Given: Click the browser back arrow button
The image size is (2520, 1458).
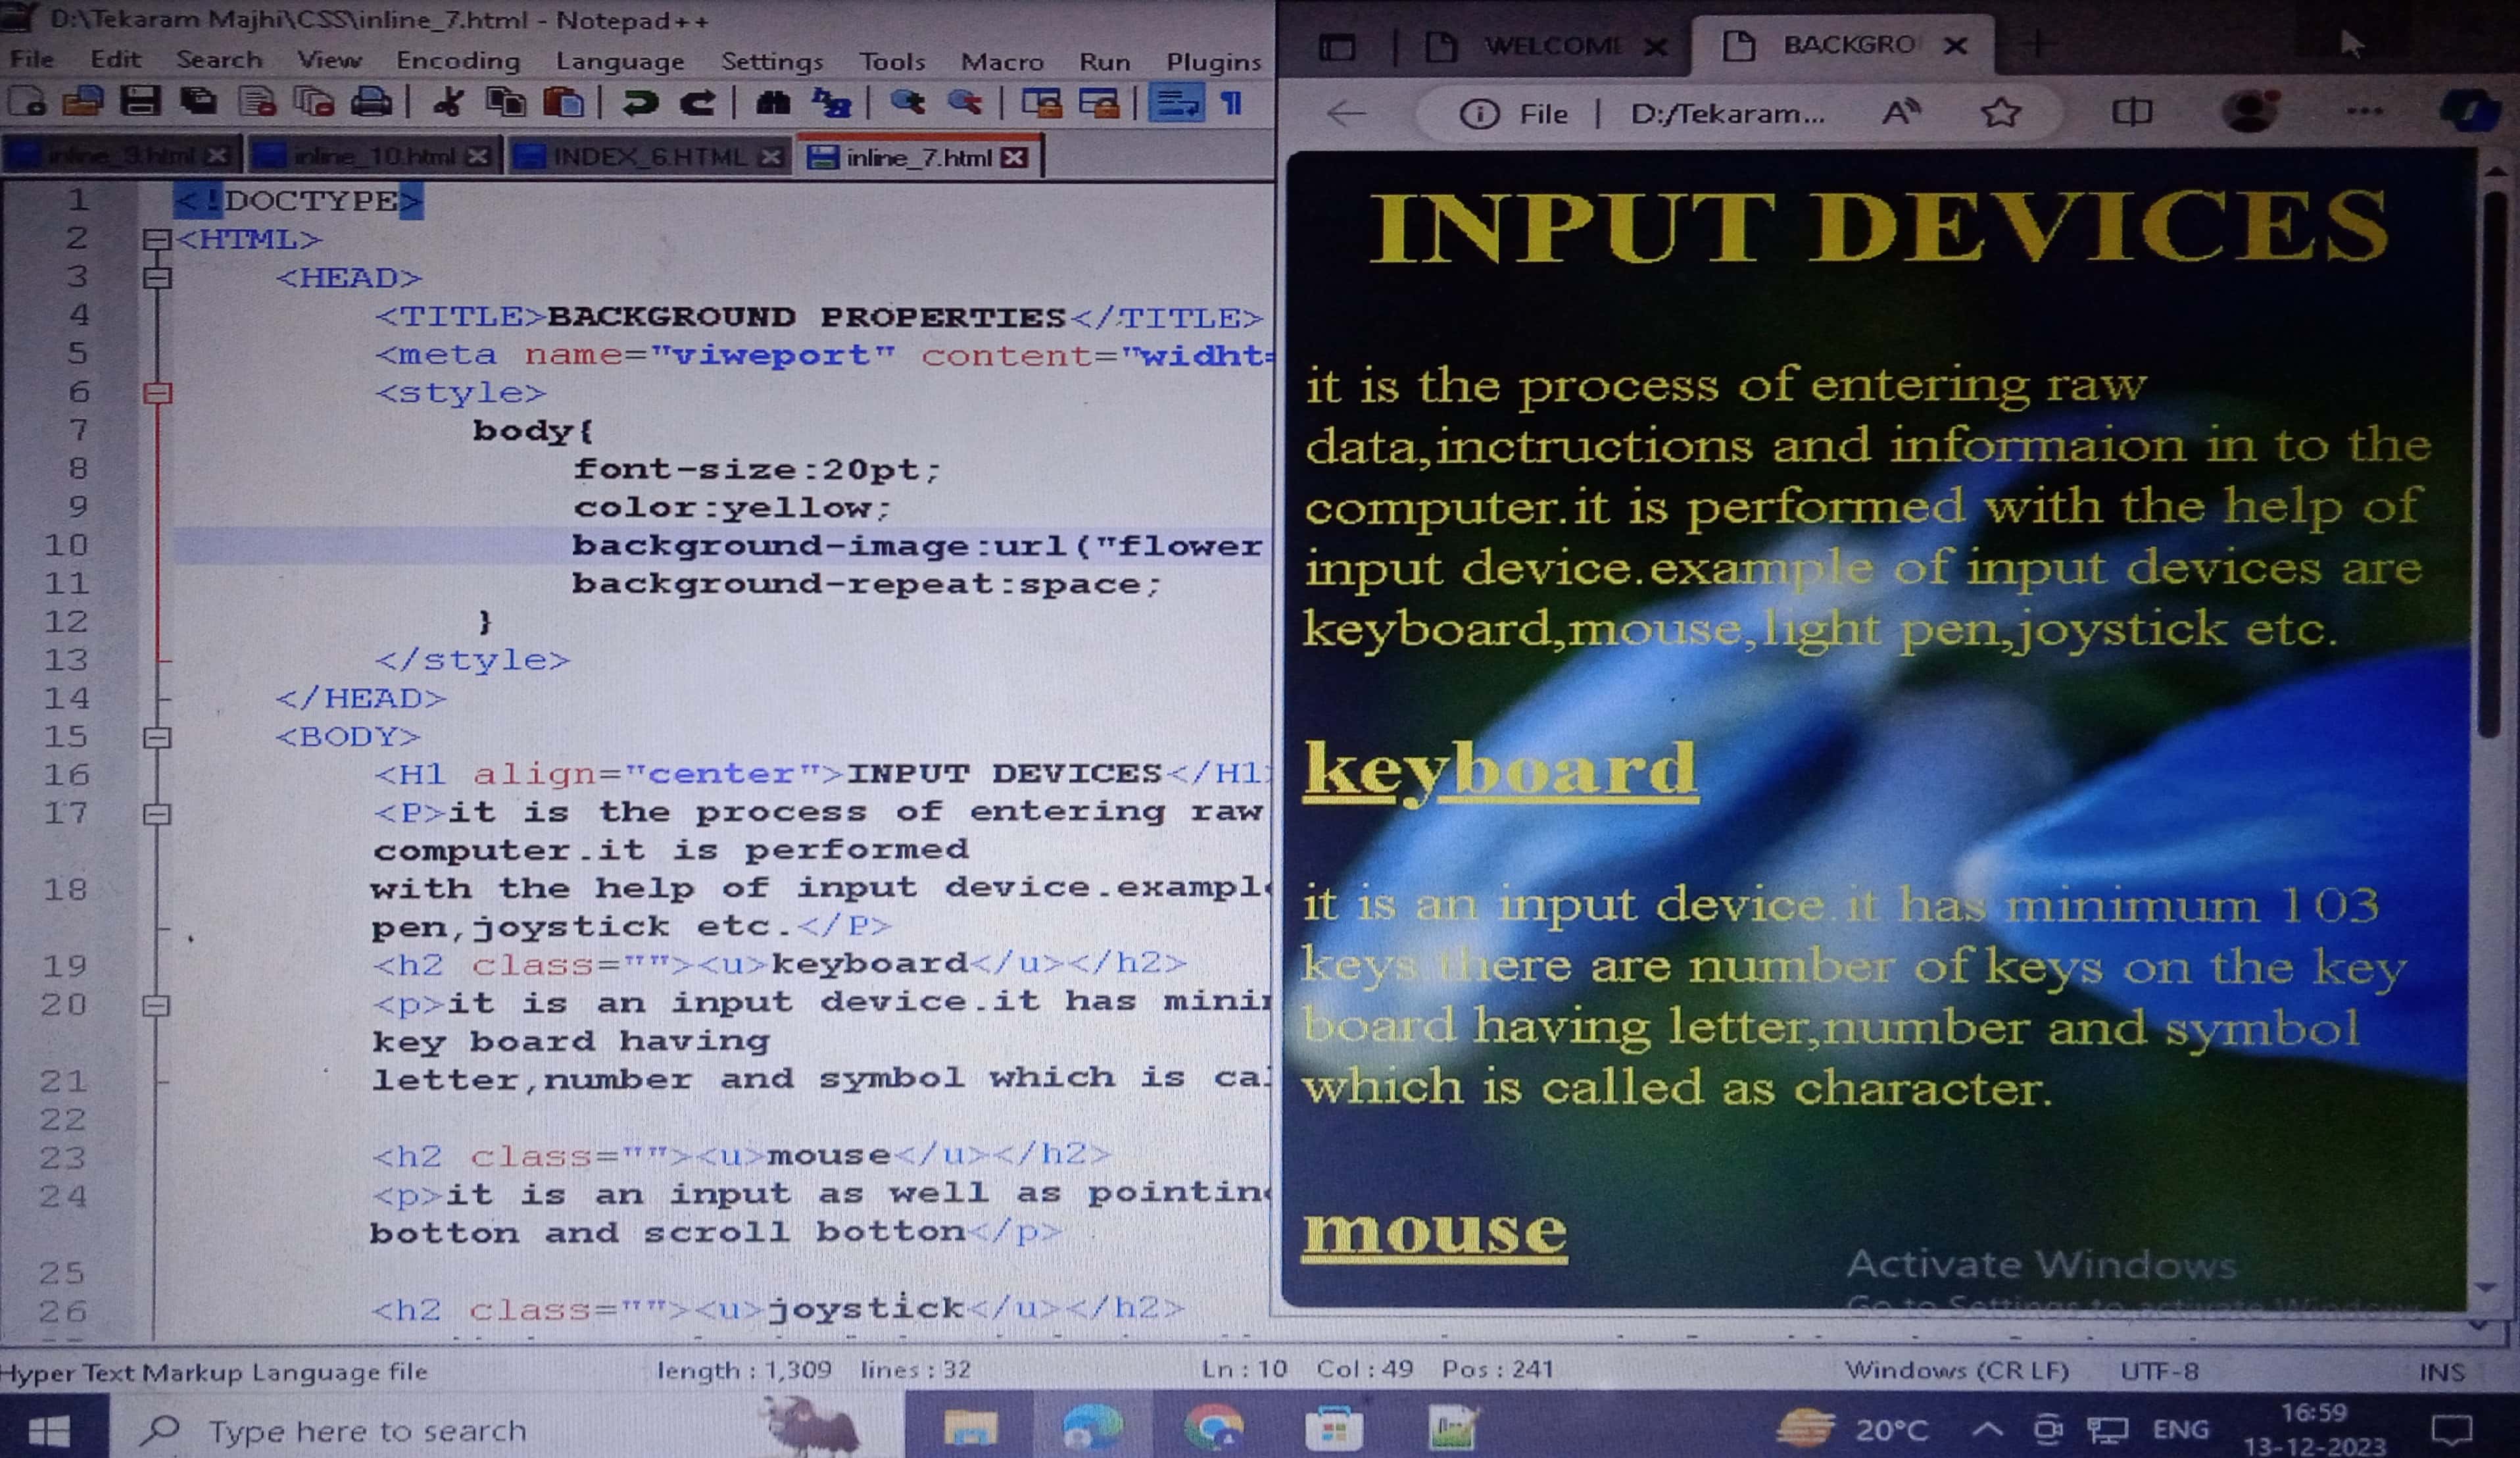Looking at the screenshot, I should pos(1346,113).
